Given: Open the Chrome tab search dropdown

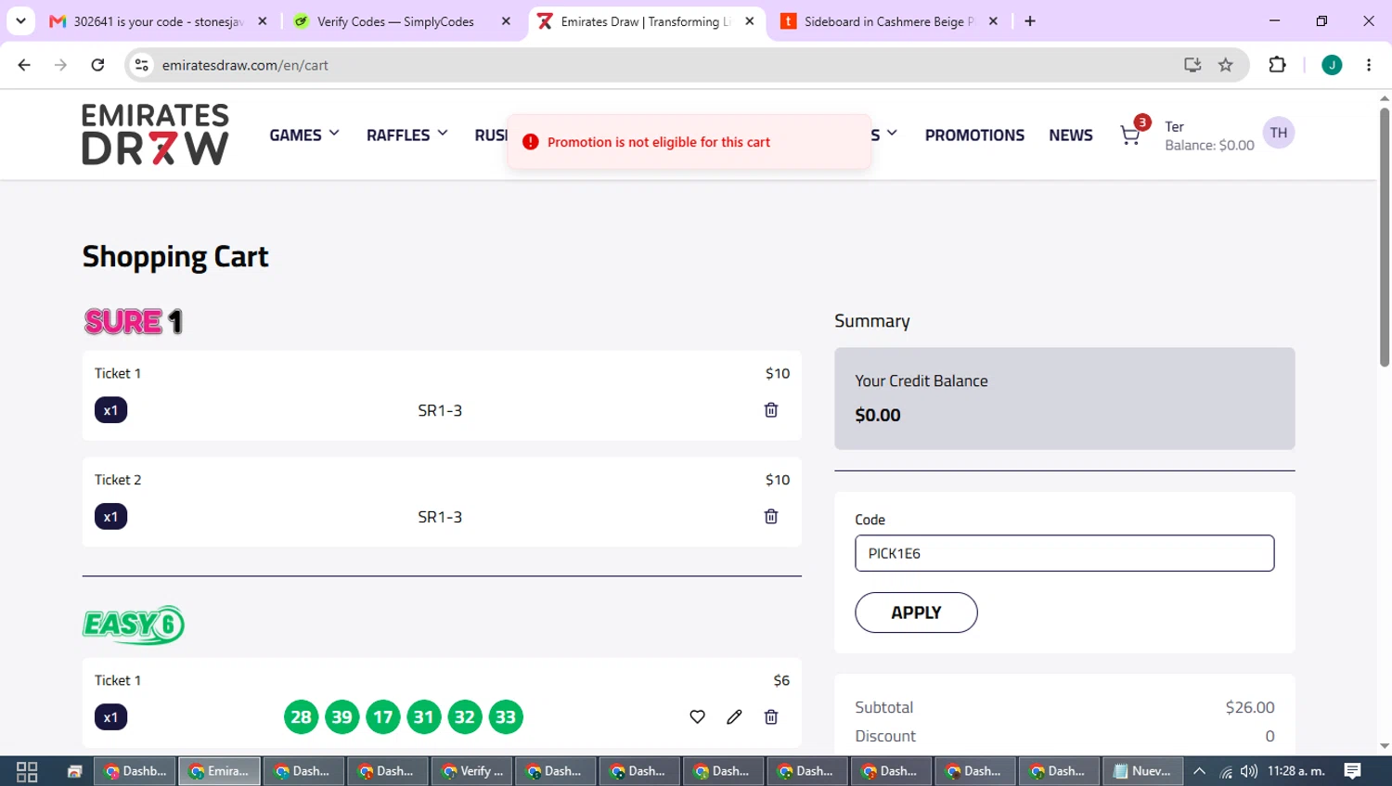Looking at the screenshot, I should pyautogui.click(x=20, y=21).
